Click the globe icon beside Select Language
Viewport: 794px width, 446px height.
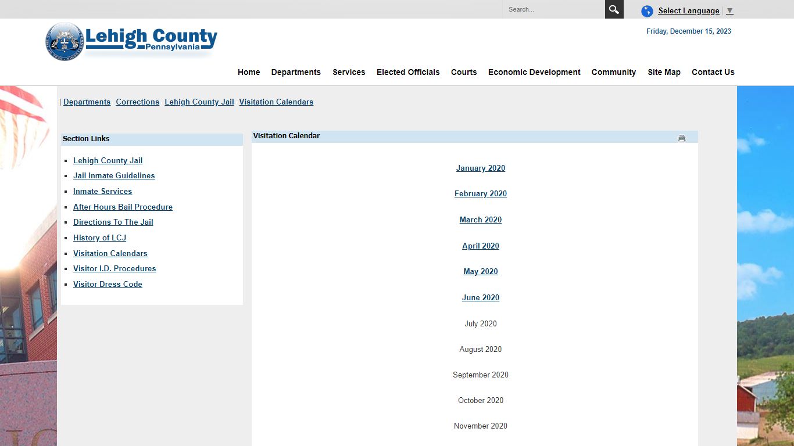647,11
